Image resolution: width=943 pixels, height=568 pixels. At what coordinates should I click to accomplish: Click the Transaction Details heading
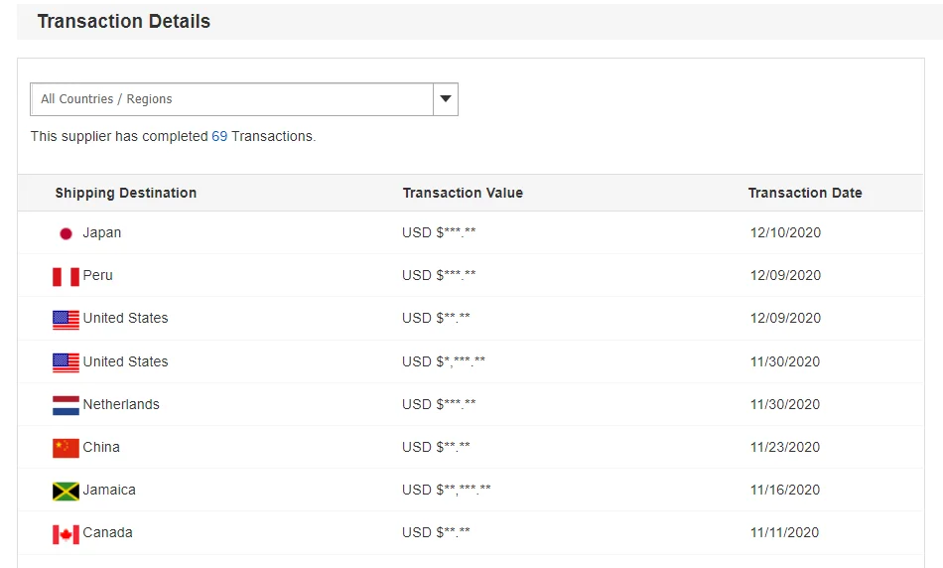[124, 21]
